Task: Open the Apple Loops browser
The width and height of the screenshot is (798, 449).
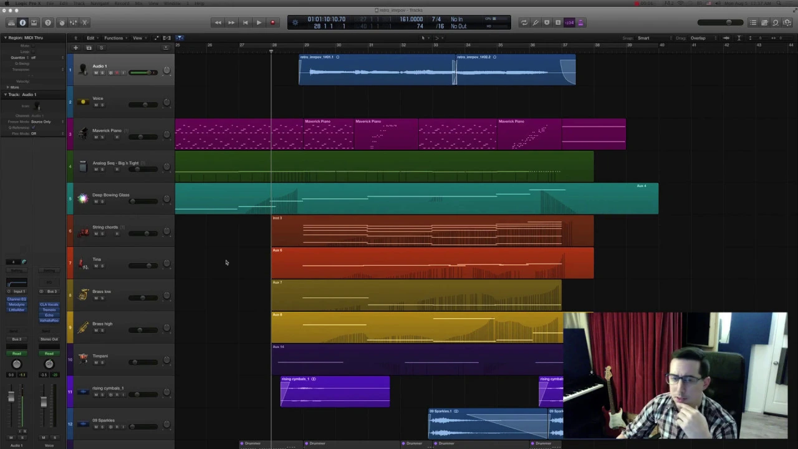Action: [x=776, y=22]
